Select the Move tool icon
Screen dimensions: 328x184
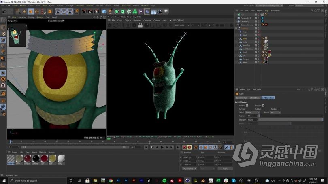pyautogui.click(x=24, y=12)
